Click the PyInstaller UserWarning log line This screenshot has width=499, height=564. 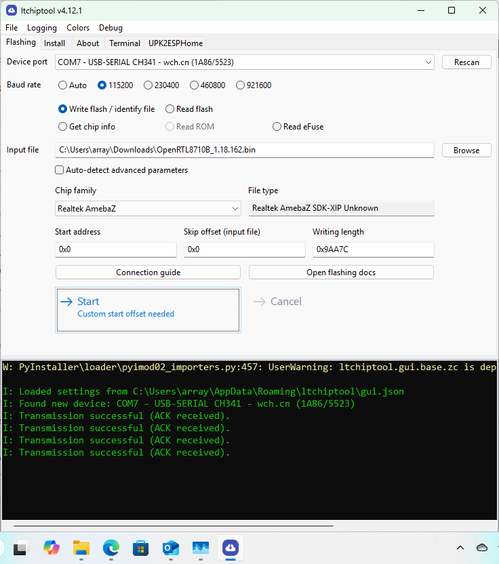click(249, 367)
